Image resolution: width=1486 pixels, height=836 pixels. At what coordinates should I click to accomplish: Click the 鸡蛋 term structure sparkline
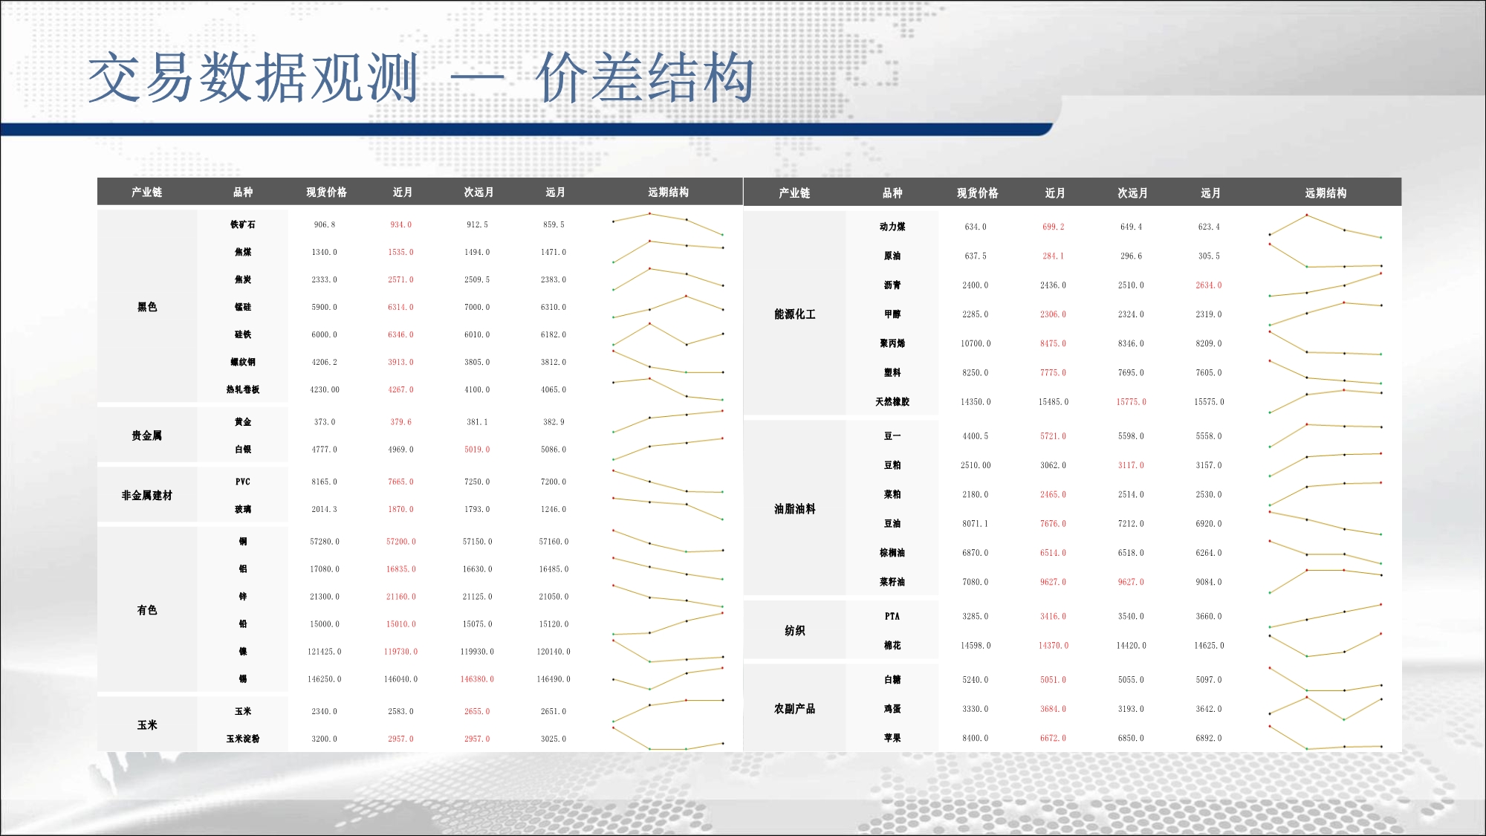tap(1325, 707)
